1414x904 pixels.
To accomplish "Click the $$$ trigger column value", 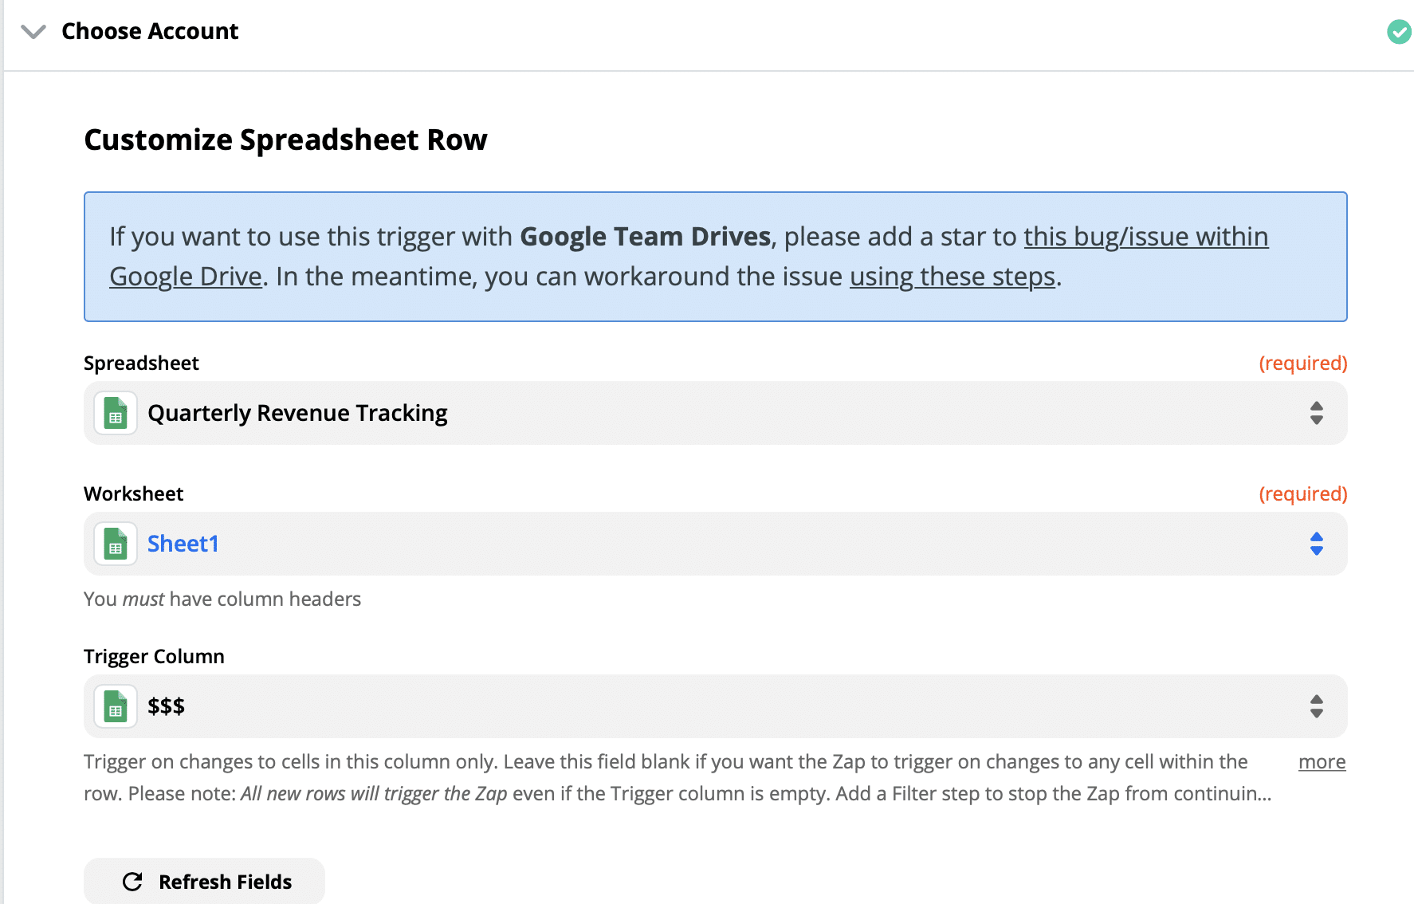I will [166, 706].
